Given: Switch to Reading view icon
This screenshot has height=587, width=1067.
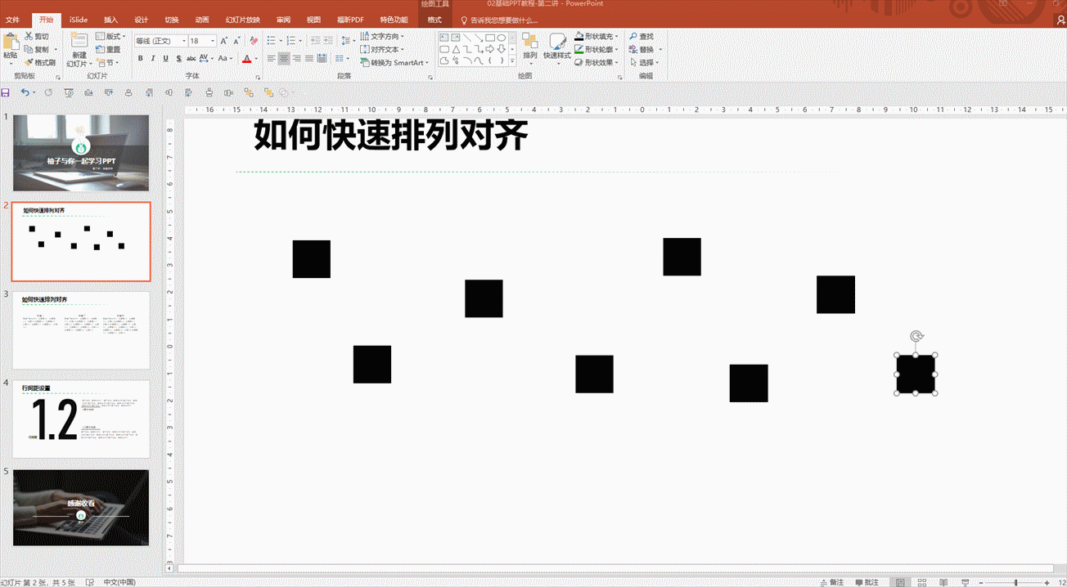Looking at the screenshot, I should 942,582.
